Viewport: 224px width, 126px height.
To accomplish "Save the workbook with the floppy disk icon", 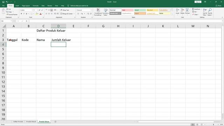I will pyautogui.click(x=3, y=2).
